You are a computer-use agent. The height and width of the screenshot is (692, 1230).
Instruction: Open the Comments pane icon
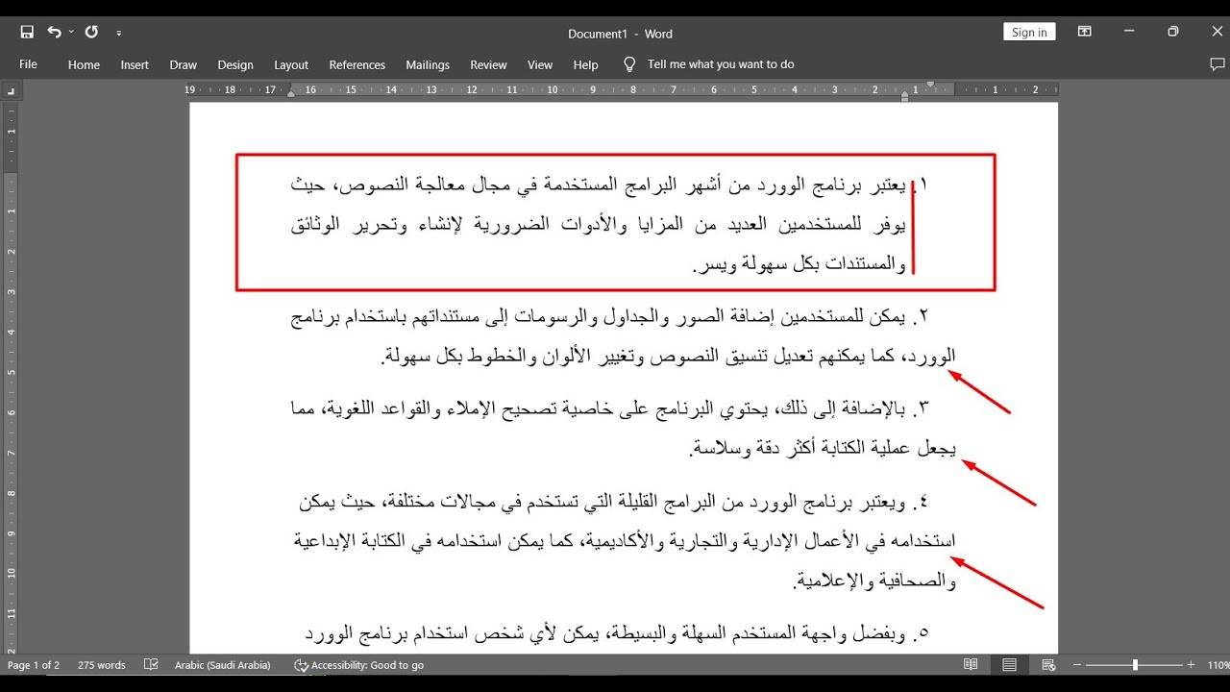click(1218, 64)
